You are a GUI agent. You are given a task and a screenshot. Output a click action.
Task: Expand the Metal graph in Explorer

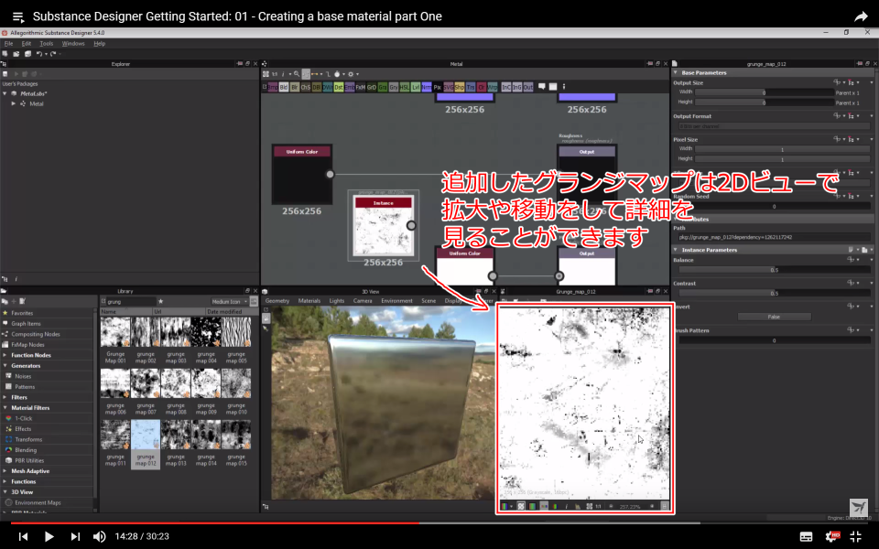(x=14, y=103)
